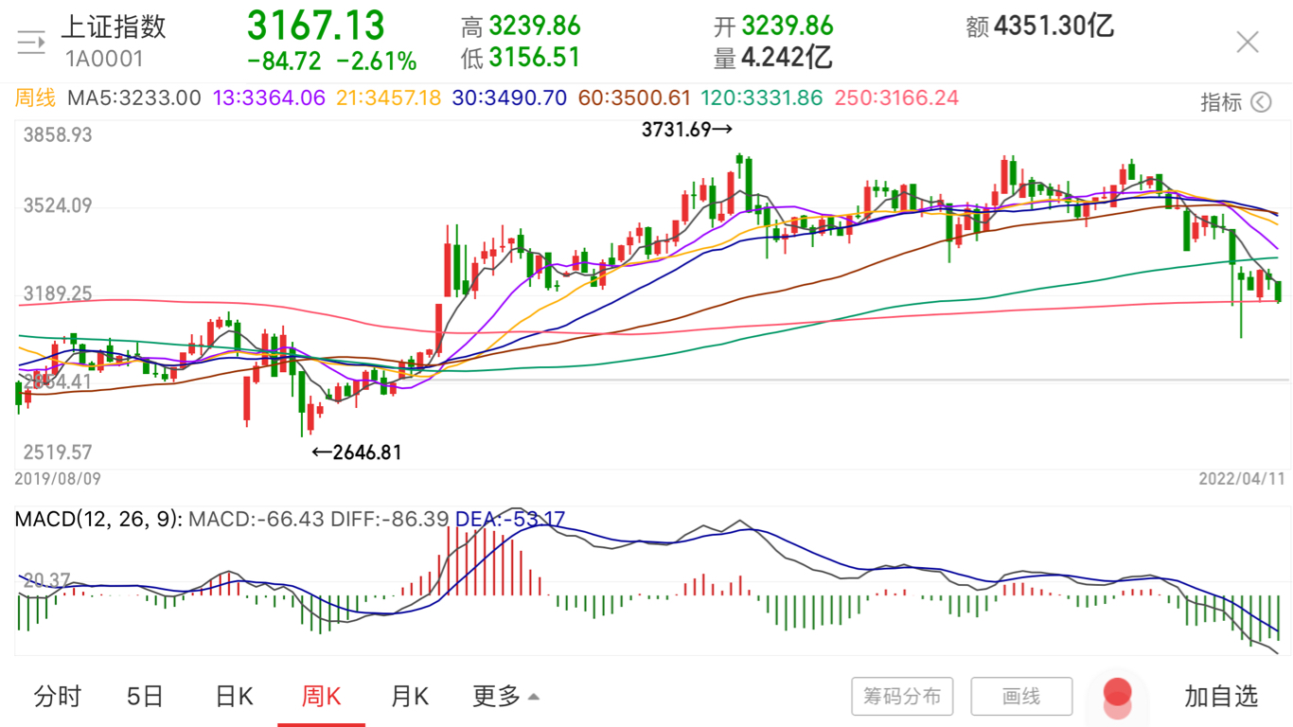Tap the turnover 4351.30亿
Image resolution: width=1293 pixels, height=727 pixels.
[1054, 26]
